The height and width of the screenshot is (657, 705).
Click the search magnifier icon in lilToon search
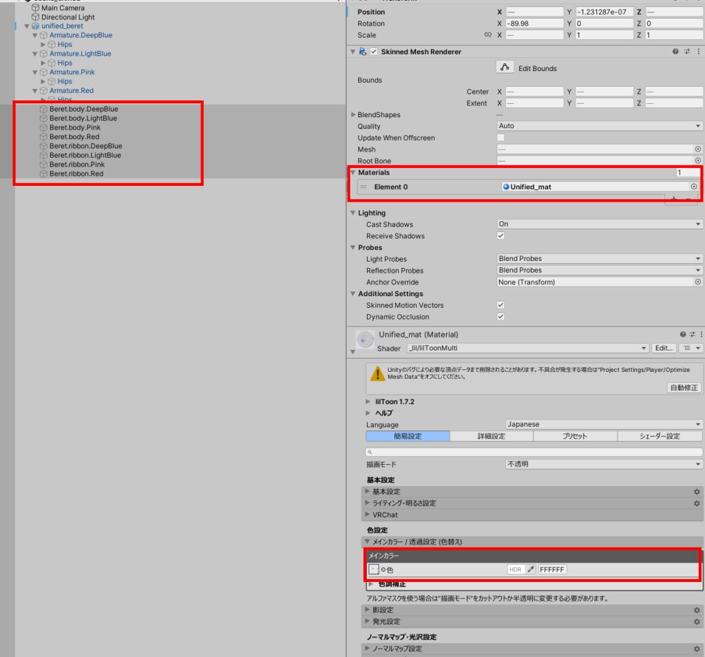tap(370, 452)
